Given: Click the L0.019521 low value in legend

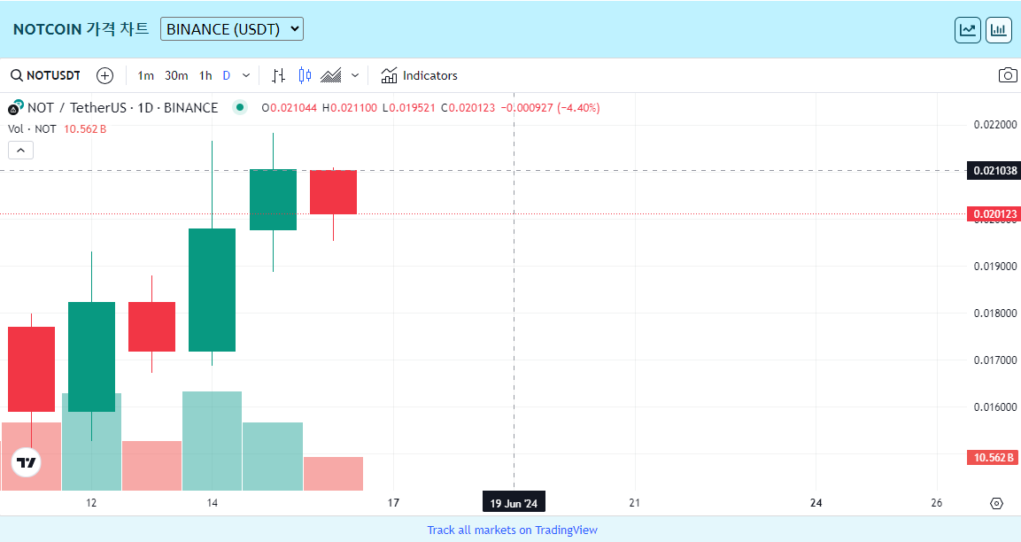Looking at the screenshot, I should [x=408, y=108].
